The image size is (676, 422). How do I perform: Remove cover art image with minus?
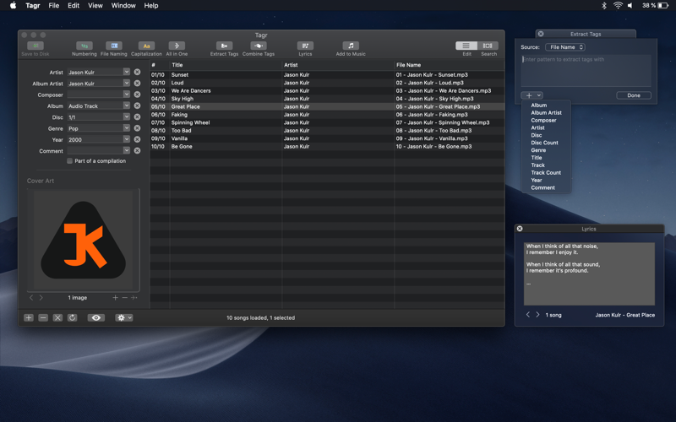(124, 298)
